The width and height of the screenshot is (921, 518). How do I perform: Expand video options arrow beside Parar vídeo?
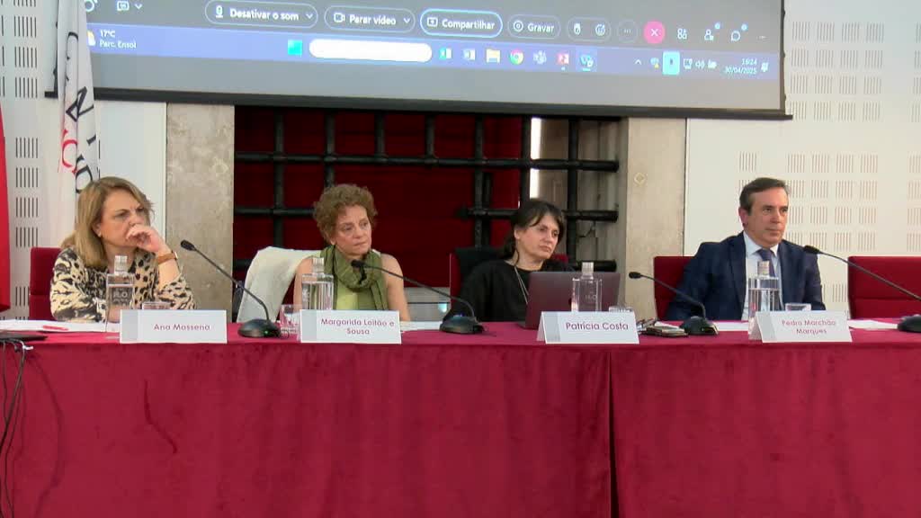tap(406, 21)
